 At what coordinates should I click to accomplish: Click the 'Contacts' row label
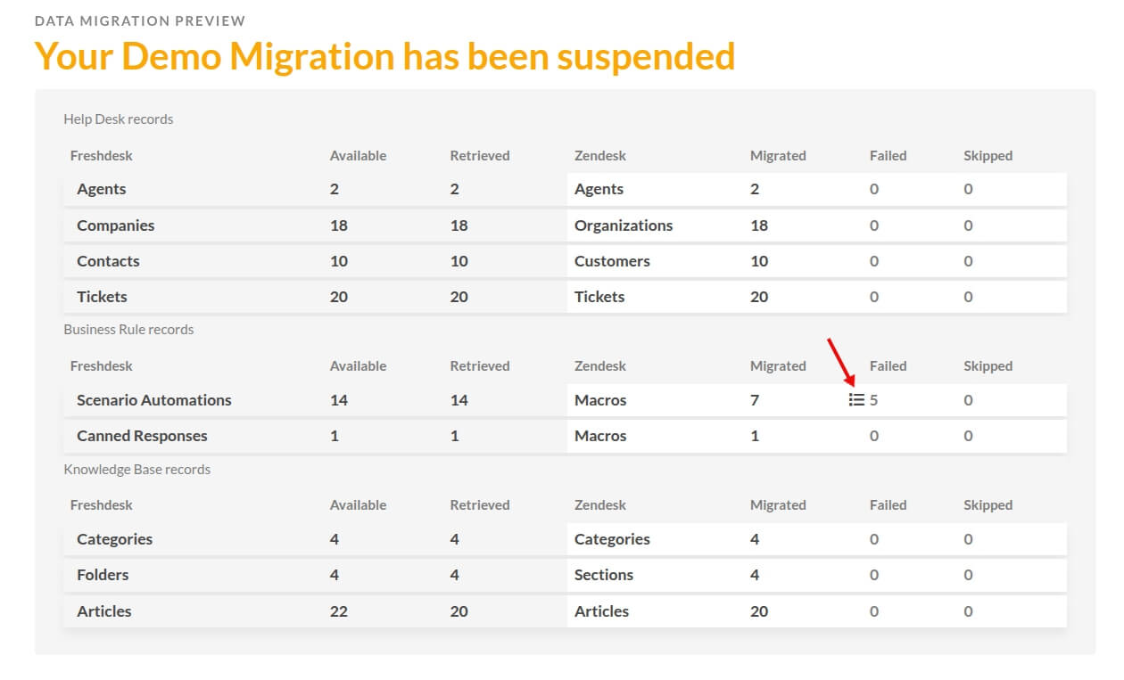click(x=108, y=261)
